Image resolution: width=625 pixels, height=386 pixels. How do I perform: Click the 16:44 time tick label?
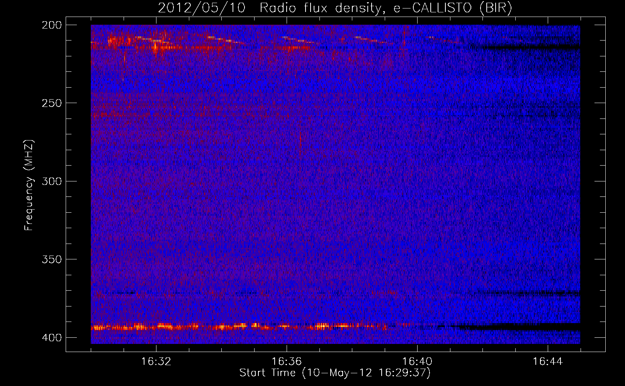click(x=548, y=362)
